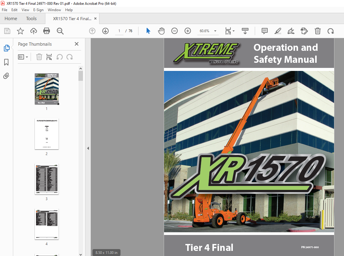Viewport: 344px width, 256px height.
Task: Click the page number input field
Action: coord(119,31)
